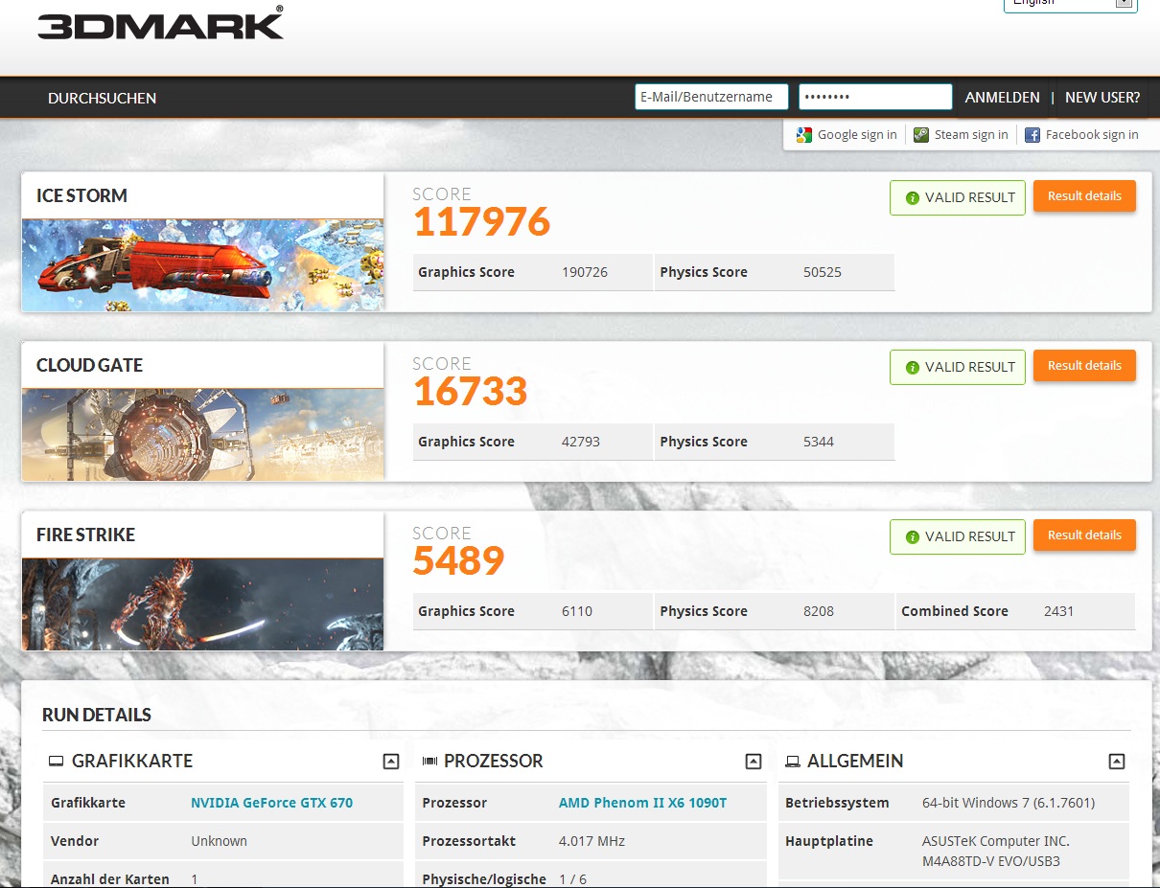Collapse the Grafikkarte section
Image resolution: width=1160 pixels, height=888 pixels.
click(x=390, y=762)
